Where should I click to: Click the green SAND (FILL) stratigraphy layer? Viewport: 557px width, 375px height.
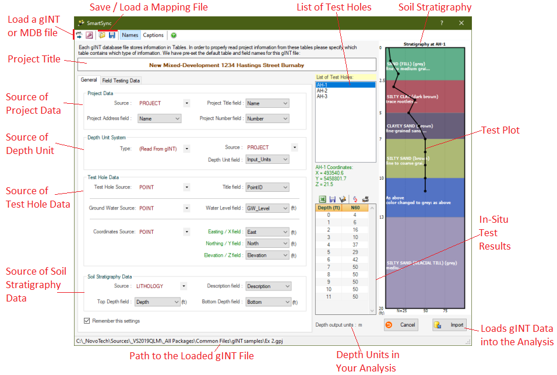pyautogui.click(x=425, y=64)
